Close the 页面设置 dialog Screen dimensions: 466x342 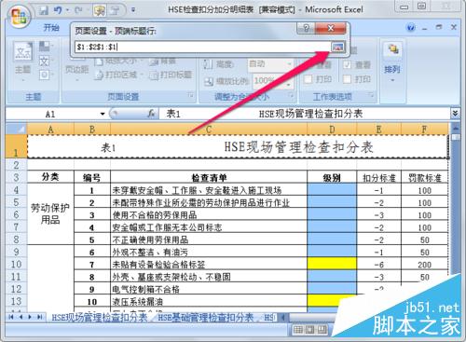(x=331, y=29)
